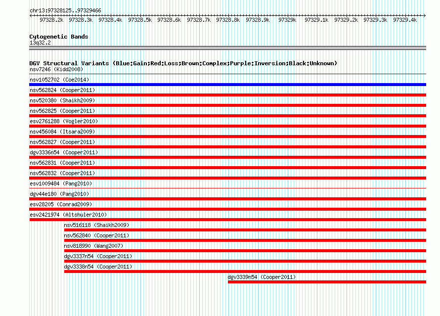Click the 13q32.2 cytogenetic band label
Viewport: 440px width, 316px height.
pyautogui.click(x=40, y=43)
